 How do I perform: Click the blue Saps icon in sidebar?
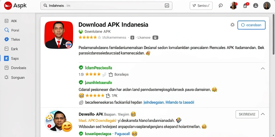[6, 58]
